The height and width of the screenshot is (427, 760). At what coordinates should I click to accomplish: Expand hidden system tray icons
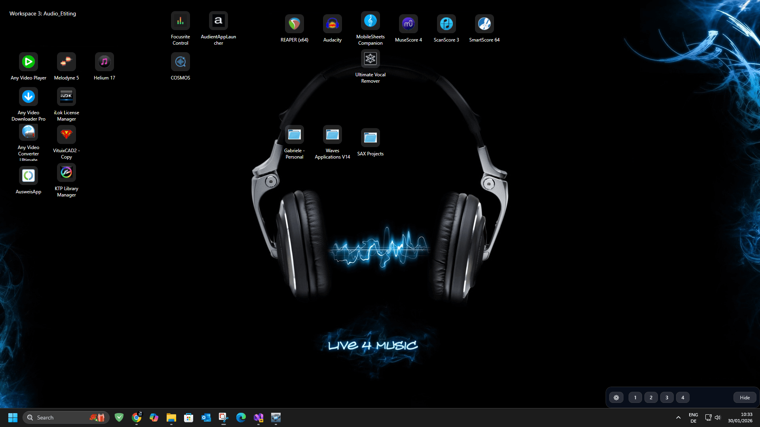[678, 417]
